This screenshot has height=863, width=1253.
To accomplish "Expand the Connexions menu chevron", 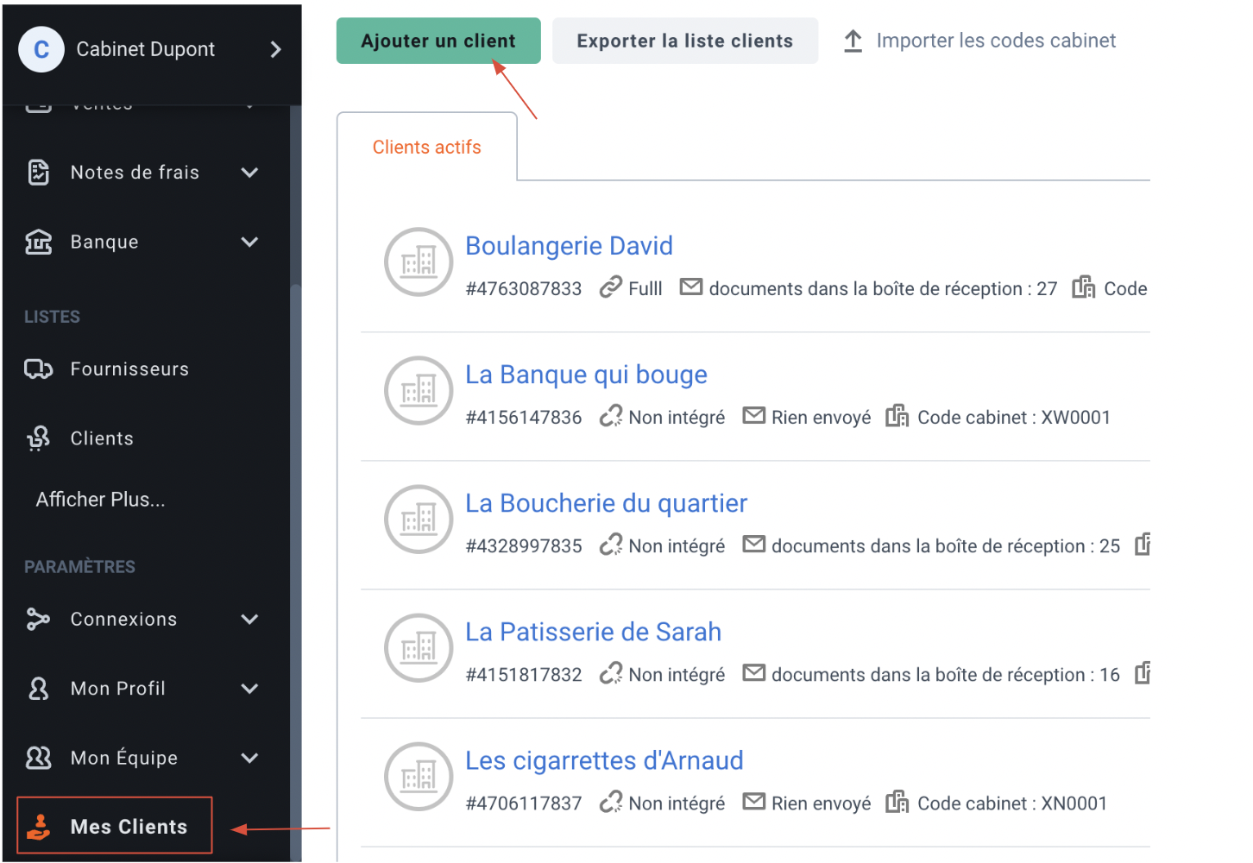I will tap(250, 620).
